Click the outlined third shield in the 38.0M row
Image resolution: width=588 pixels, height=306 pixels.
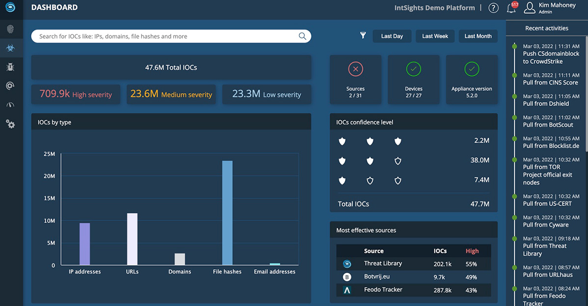(x=398, y=161)
